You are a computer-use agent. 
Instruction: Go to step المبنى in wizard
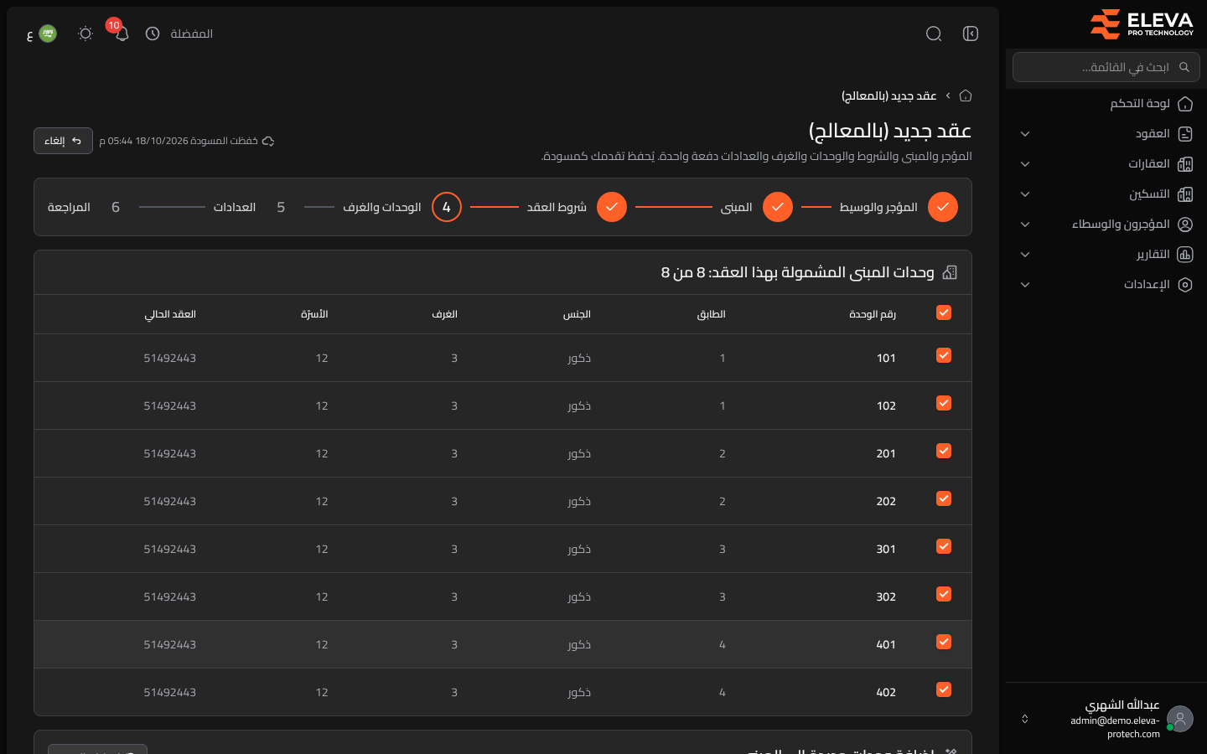pyautogui.click(x=756, y=207)
